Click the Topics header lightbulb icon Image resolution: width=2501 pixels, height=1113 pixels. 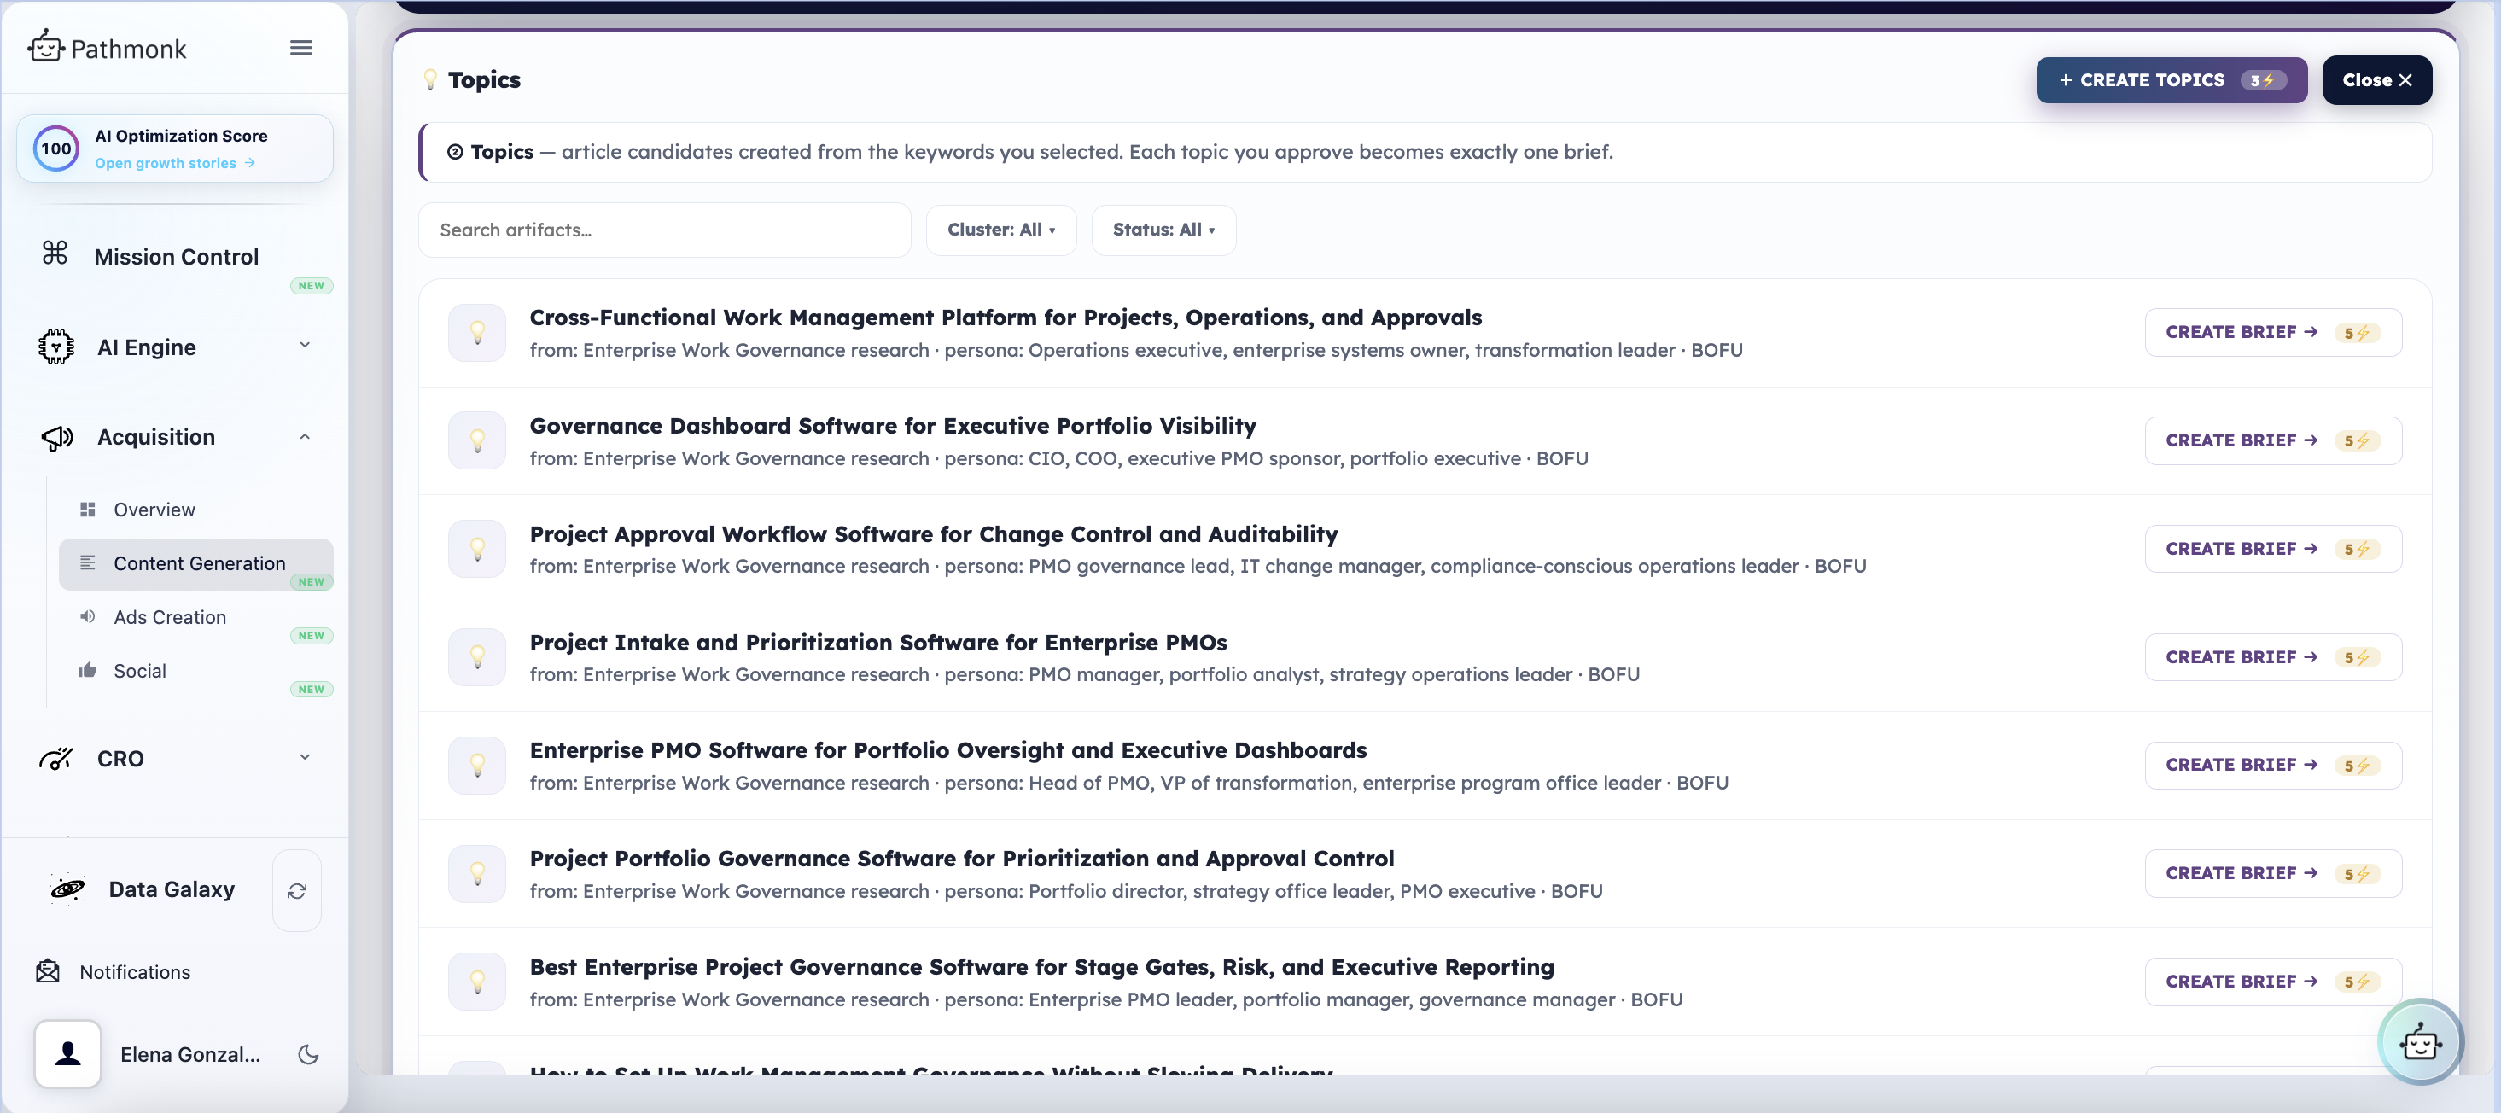point(430,79)
